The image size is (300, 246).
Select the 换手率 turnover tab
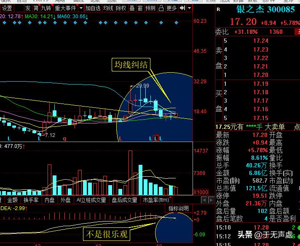click(31, 200)
